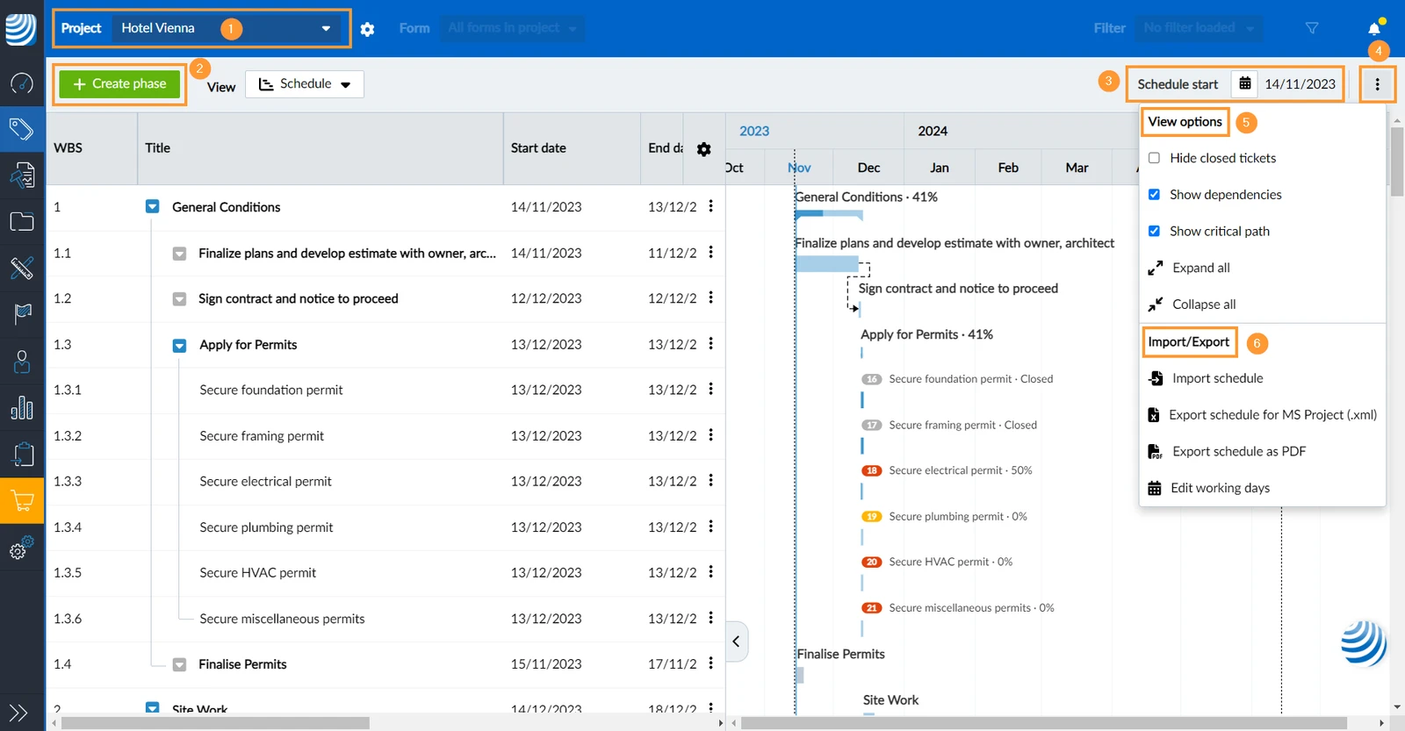
Task: Collapse the Apply for Permits phase
Action: (179, 345)
